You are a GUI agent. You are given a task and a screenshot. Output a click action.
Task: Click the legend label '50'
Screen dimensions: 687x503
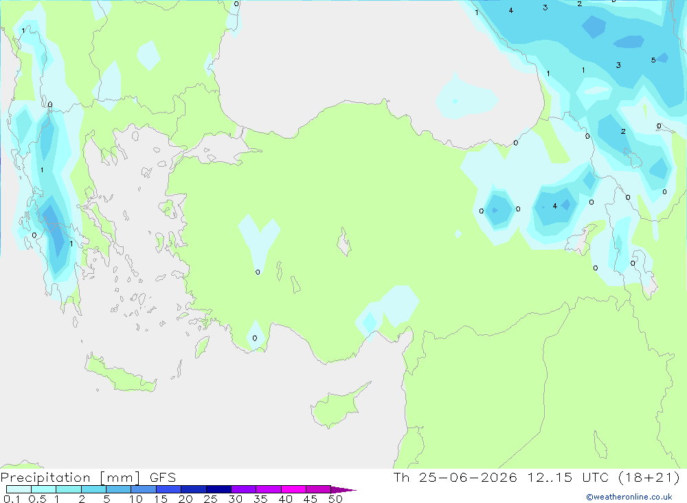[335, 499]
